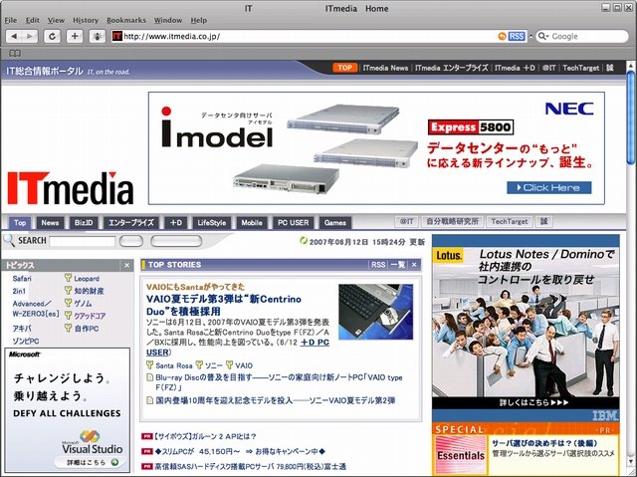Click the site SEARCH text field
637x477 pixels.
click(x=83, y=241)
